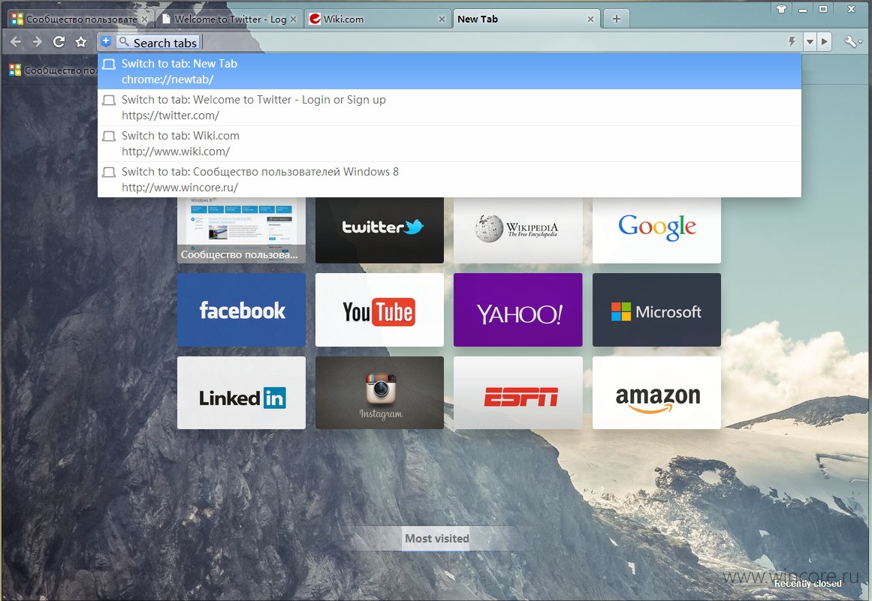The image size is (872, 601).
Task: Maximize the browser window
Action: coord(824,9)
